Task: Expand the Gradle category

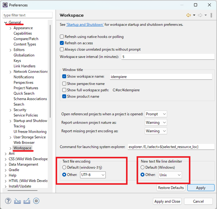Action: click(x=6, y=170)
